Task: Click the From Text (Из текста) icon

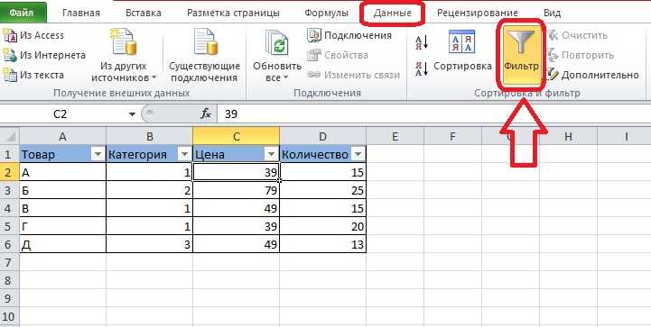Action: (10, 75)
